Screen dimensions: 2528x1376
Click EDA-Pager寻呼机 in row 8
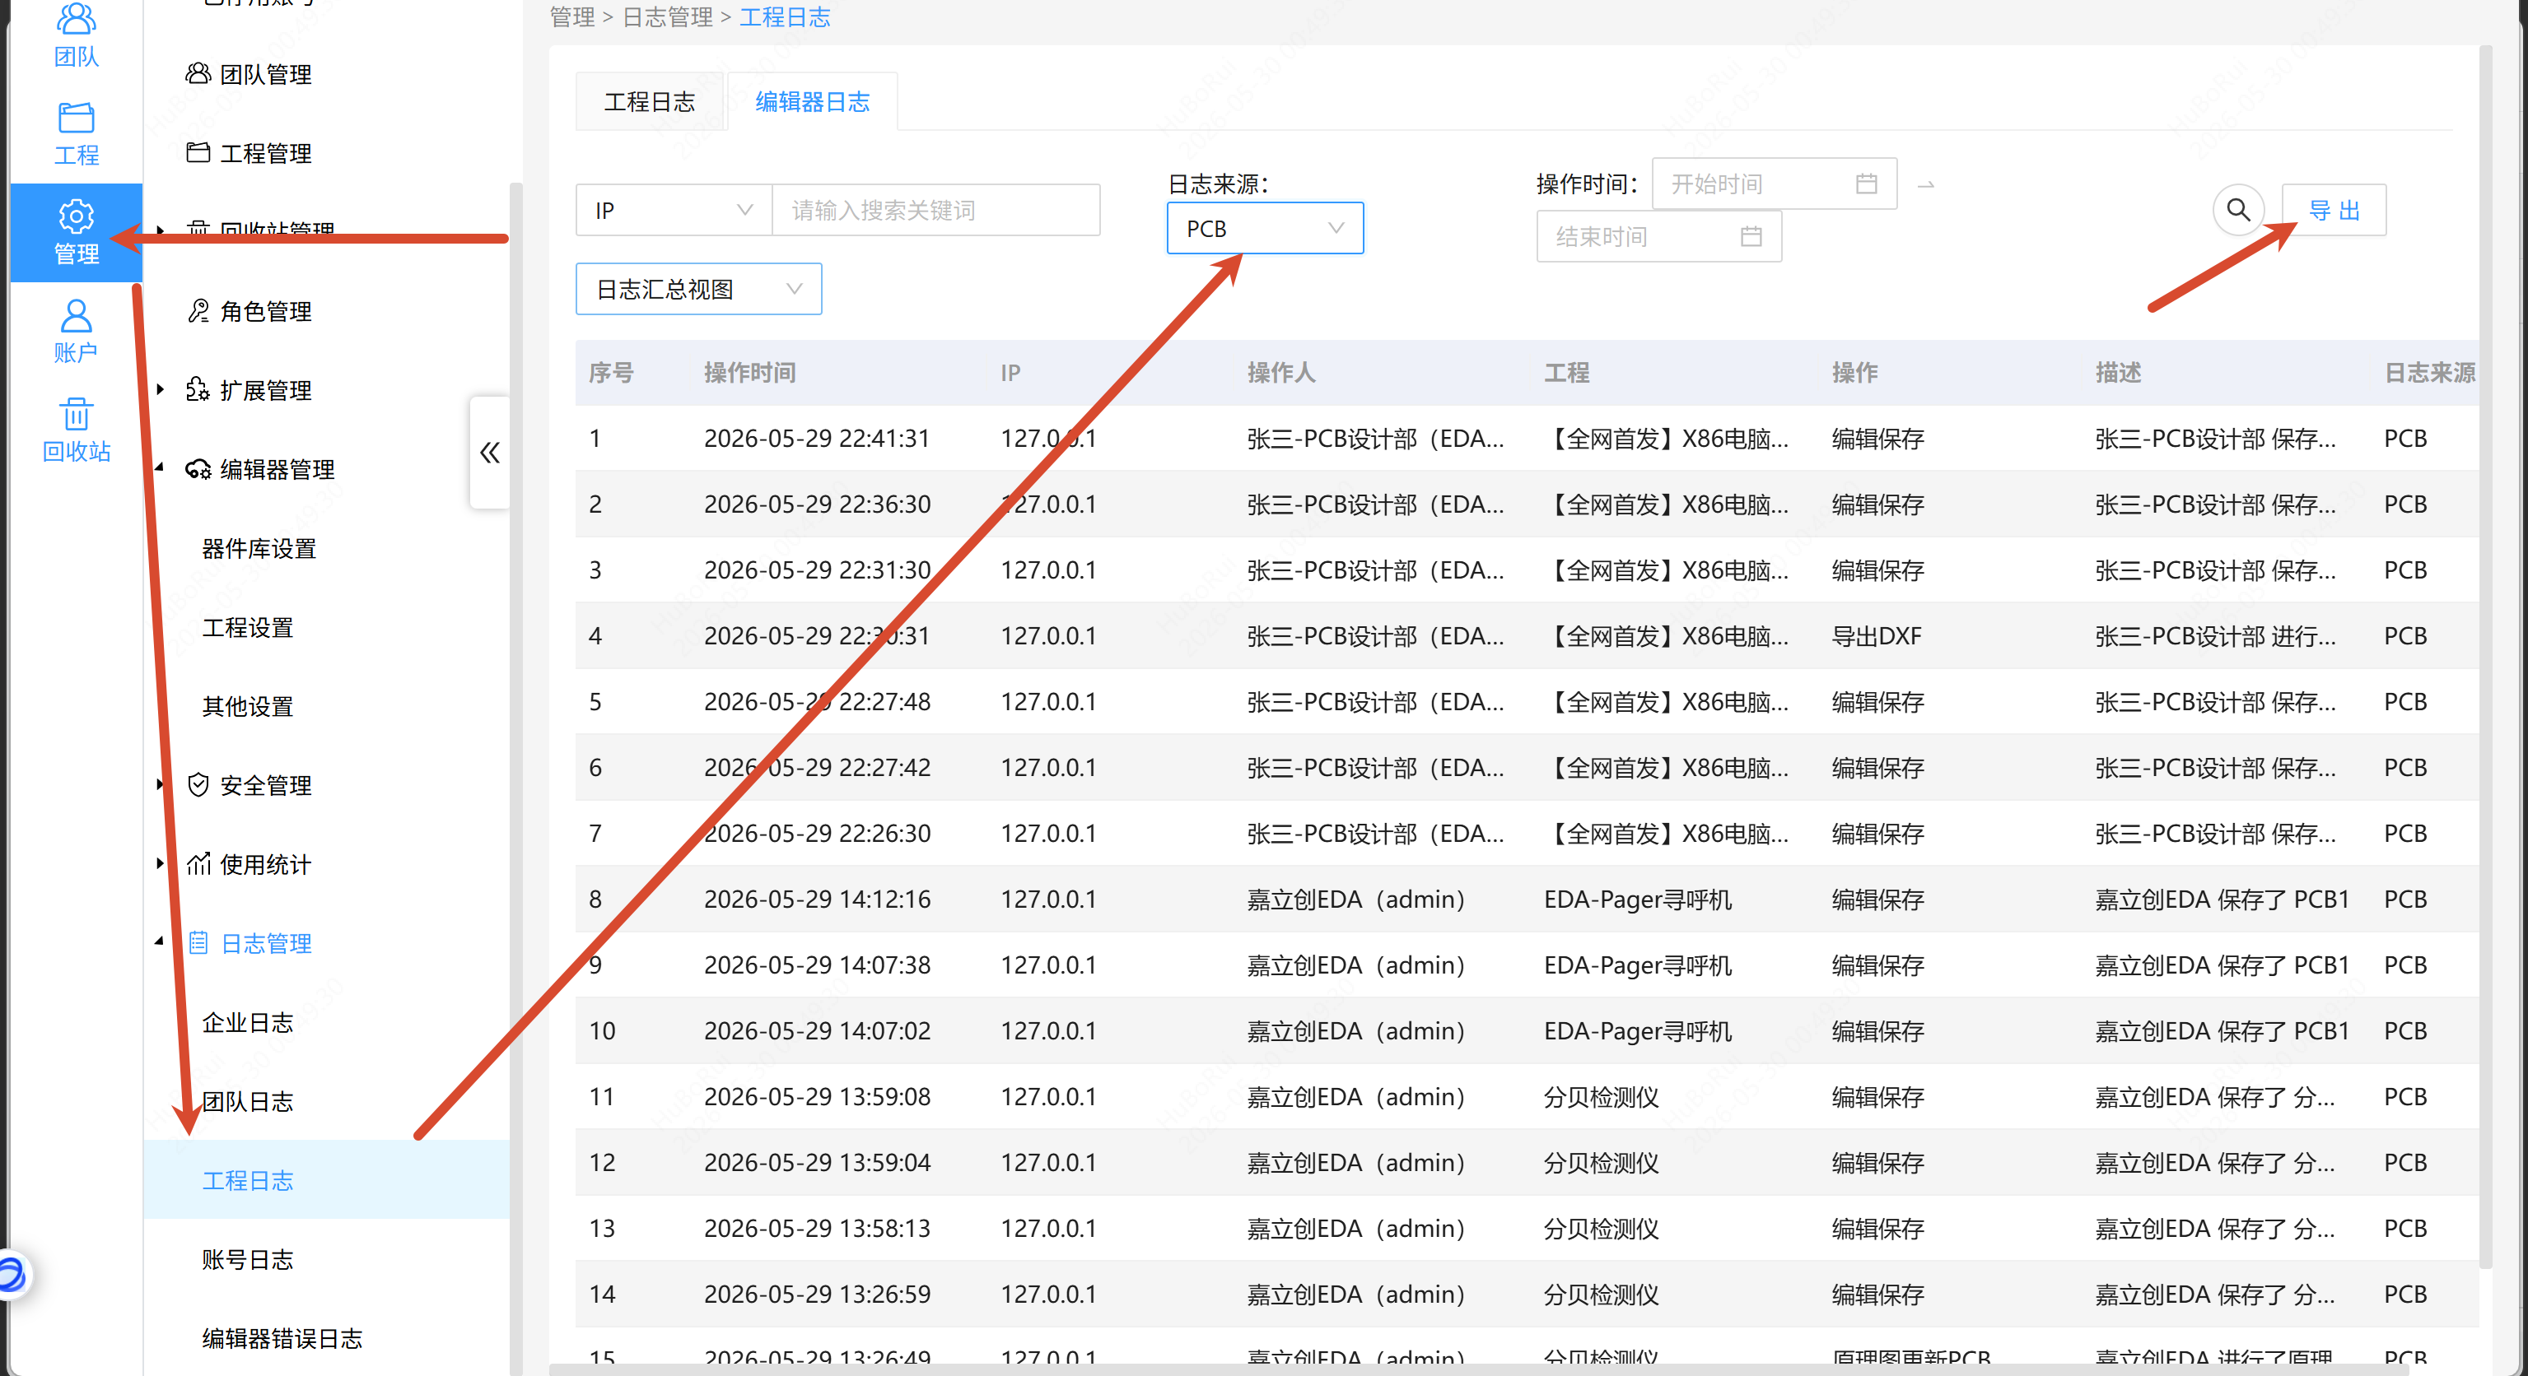pyautogui.click(x=1638, y=900)
